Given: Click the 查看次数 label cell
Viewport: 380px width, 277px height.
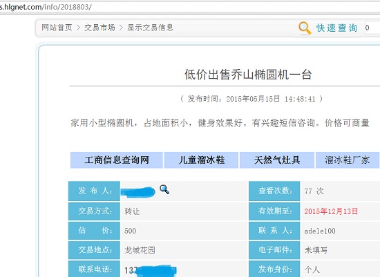Looking at the screenshot, I should 274,191.
